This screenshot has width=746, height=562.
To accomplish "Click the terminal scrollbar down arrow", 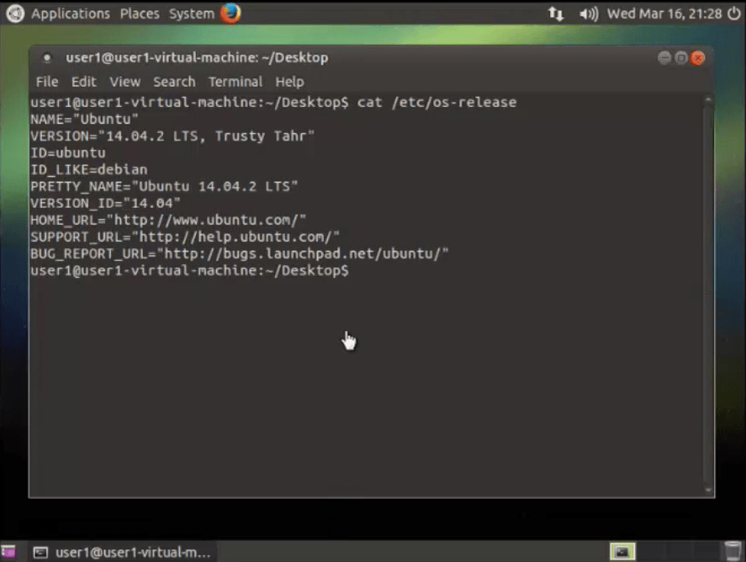I will click(x=708, y=490).
